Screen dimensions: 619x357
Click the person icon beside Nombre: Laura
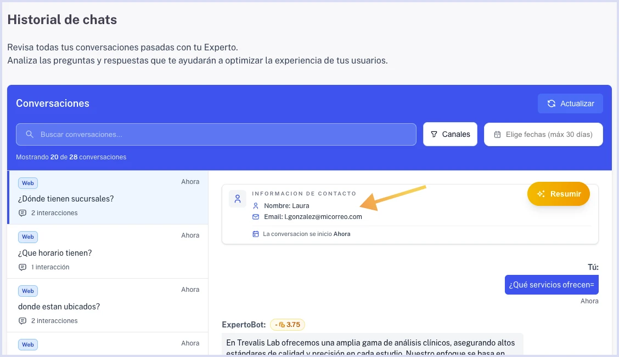tap(256, 206)
